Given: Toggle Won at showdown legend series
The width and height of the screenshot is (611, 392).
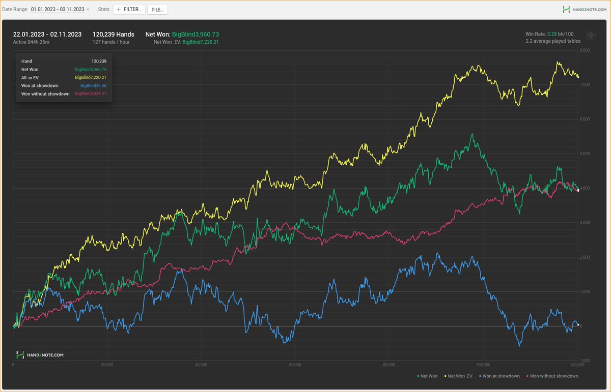Looking at the screenshot, I should point(499,376).
